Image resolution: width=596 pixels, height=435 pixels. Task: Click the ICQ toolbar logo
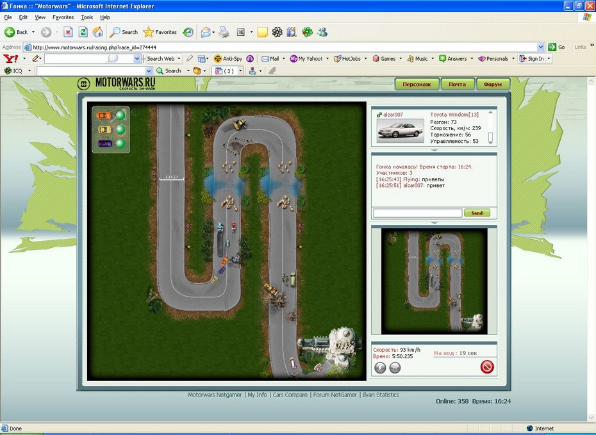click(13, 70)
